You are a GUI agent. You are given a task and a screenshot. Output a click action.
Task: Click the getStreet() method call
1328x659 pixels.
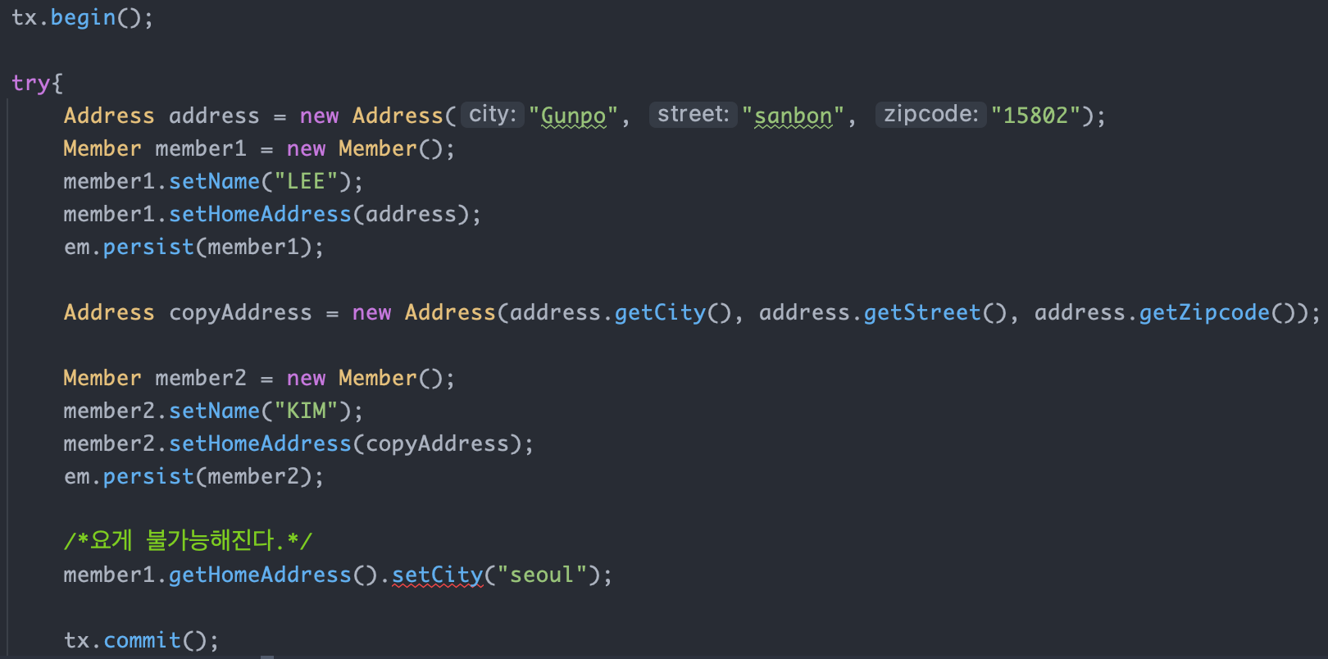click(x=935, y=312)
